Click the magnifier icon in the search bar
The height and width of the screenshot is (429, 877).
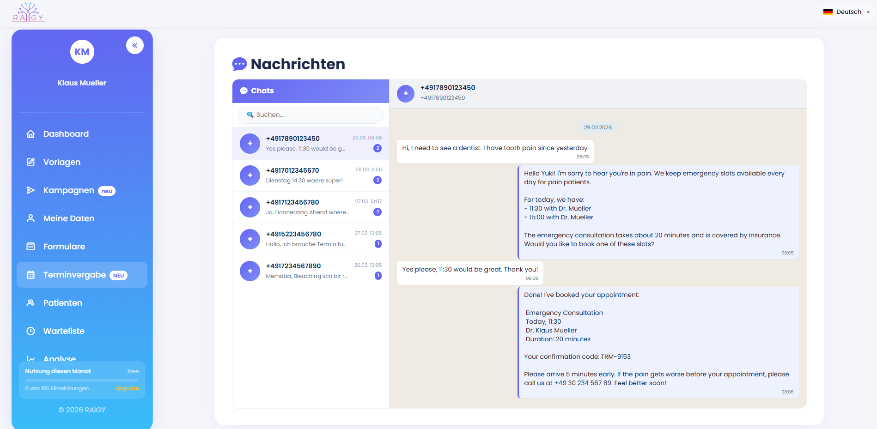click(250, 115)
